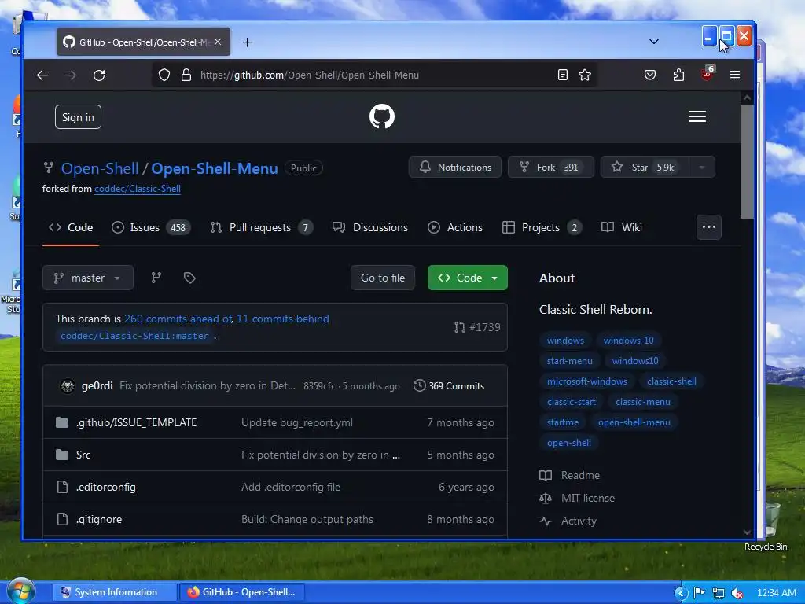Click the address bar URL field
This screenshot has height=604, width=805.
[x=375, y=75]
